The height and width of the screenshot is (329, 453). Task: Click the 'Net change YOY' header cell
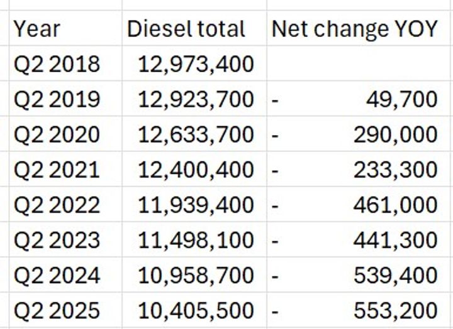pos(354,29)
